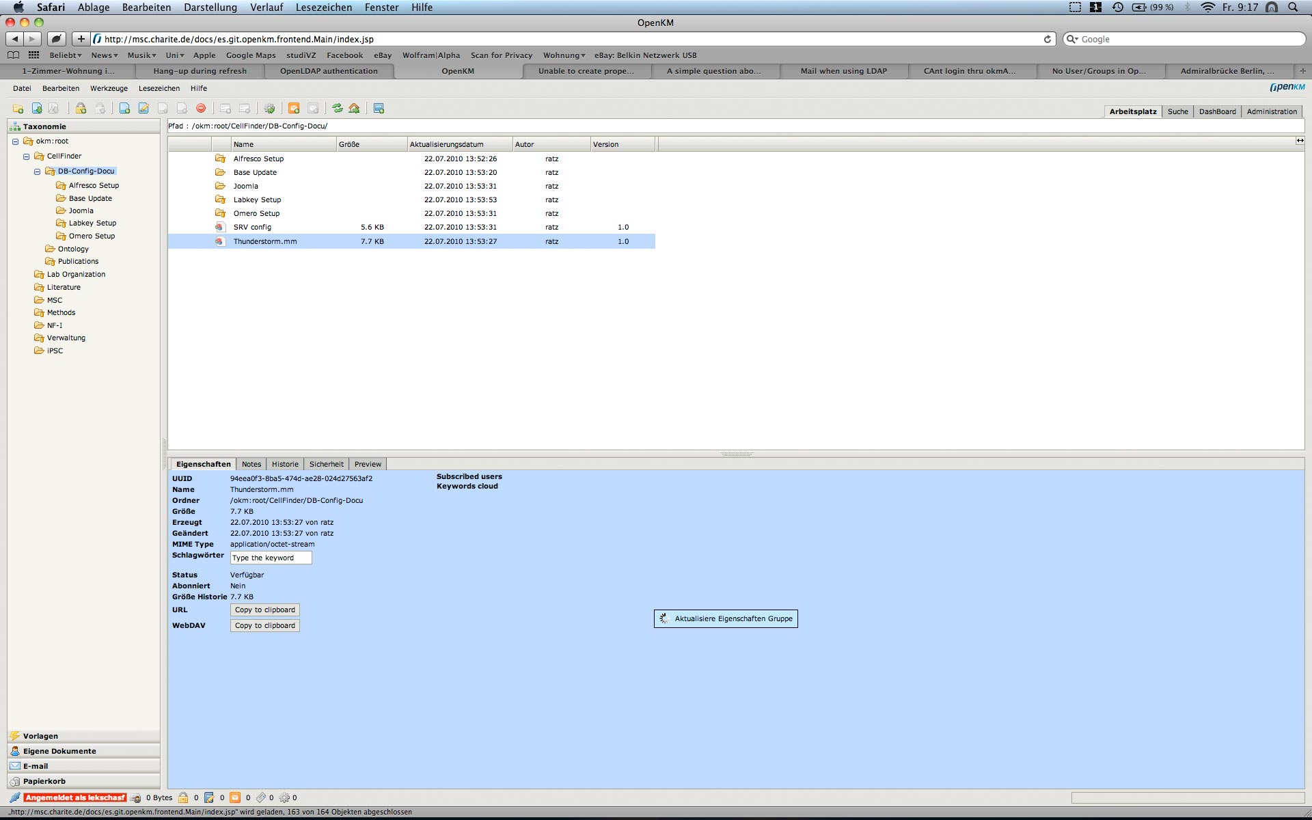This screenshot has width=1312, height=820.
Task: Click the edit document pencil icon
Action: [x=143, y=109]
